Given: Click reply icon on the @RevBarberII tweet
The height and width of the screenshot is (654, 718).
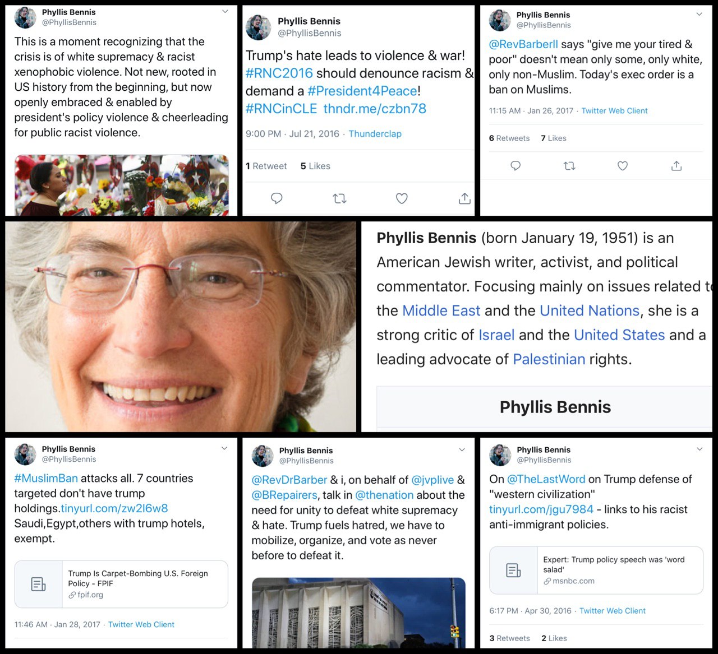Looking at the screenshot, I should point(516,166).
